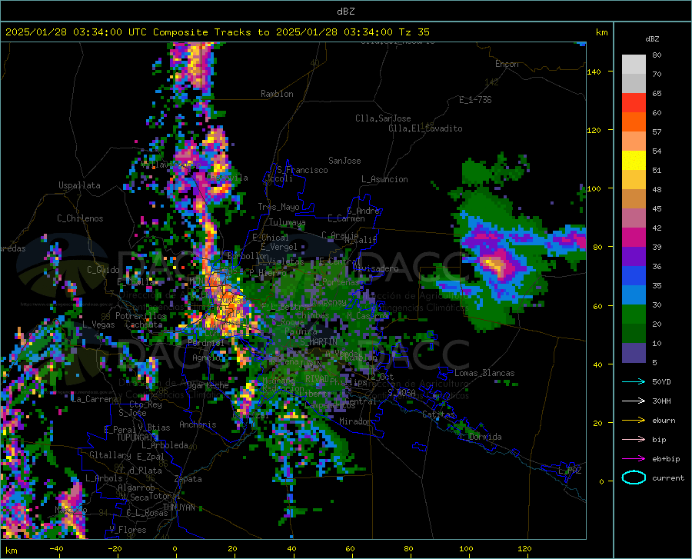The height and width of the screenshot is (559, 692).
Task: Click the Zapata place label
Action: [x=188, y=479]
